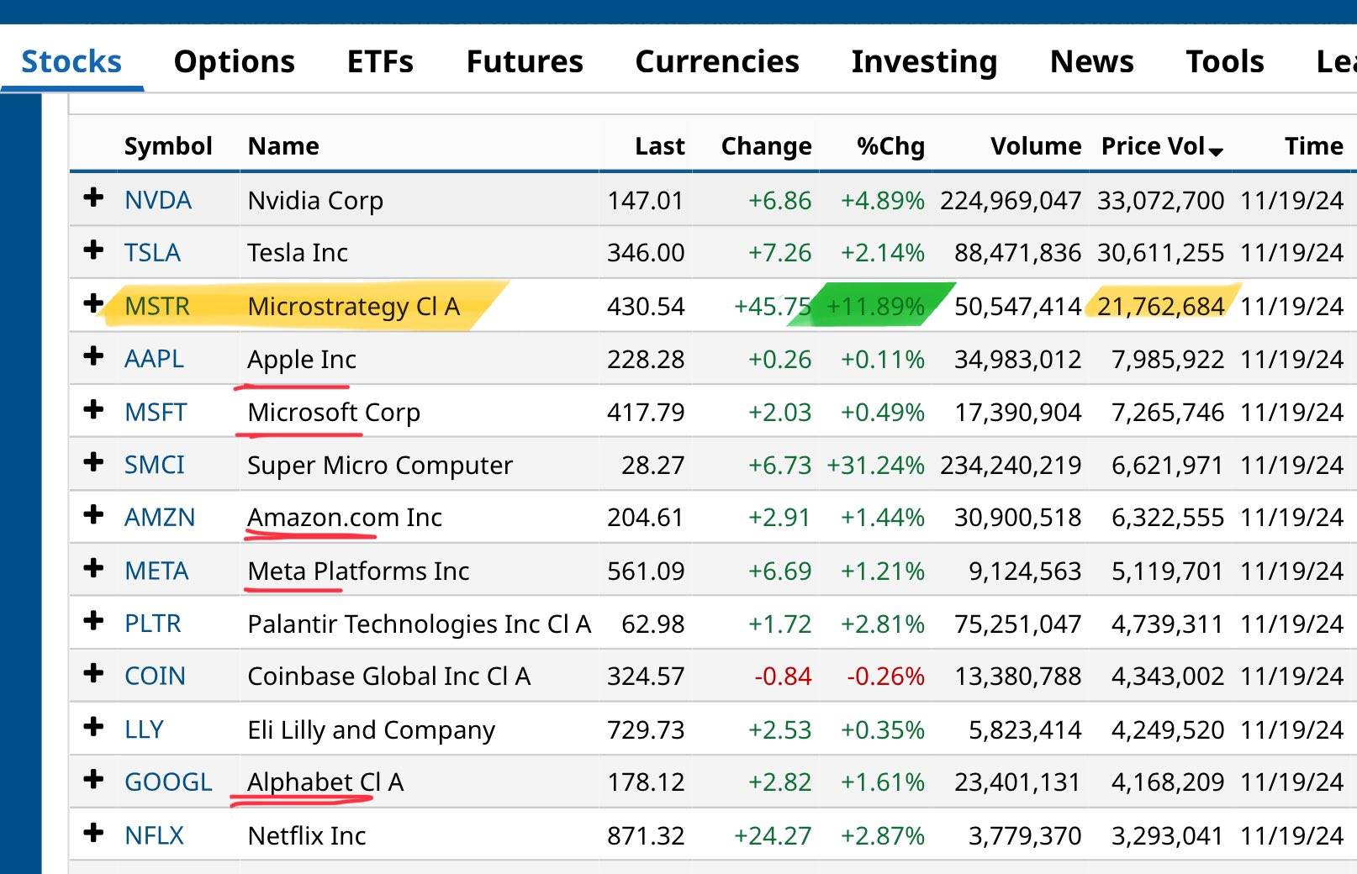Expand the NVDA row plus icon

(93, 198)
